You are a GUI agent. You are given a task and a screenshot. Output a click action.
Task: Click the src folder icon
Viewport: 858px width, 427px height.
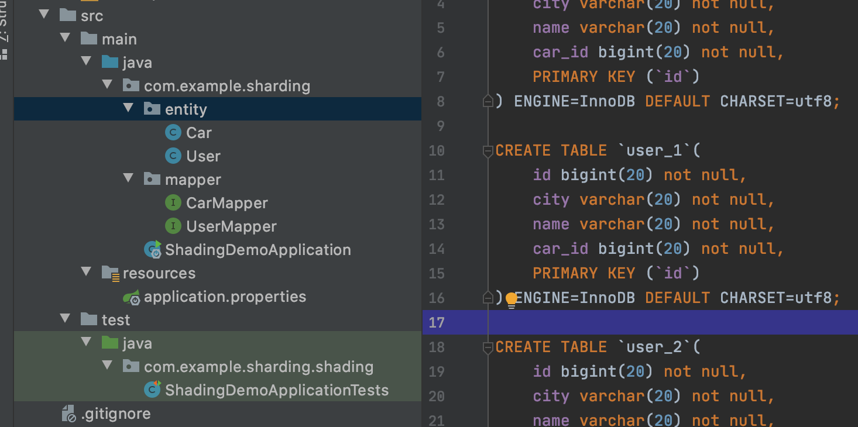[x=68, y=15]
